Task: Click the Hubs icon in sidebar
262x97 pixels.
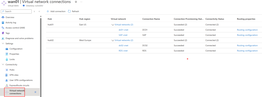Action: coord(7,70)
